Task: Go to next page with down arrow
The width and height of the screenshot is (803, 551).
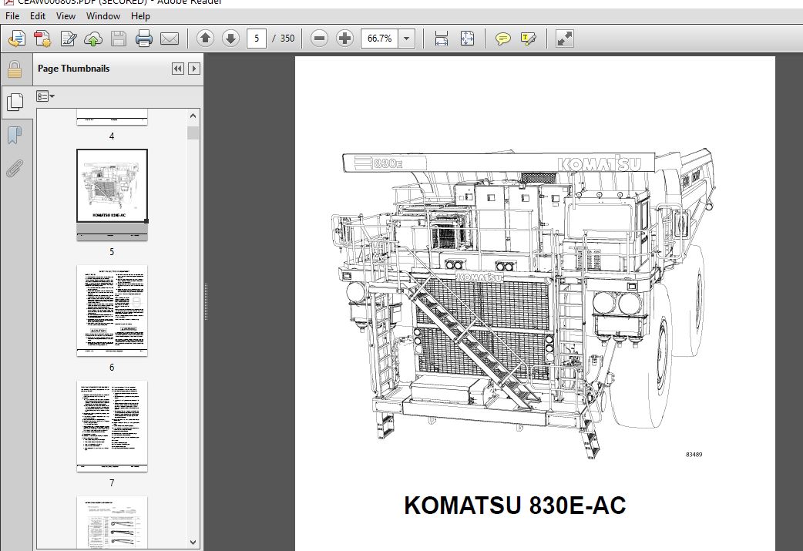Action: coord(230,39)
